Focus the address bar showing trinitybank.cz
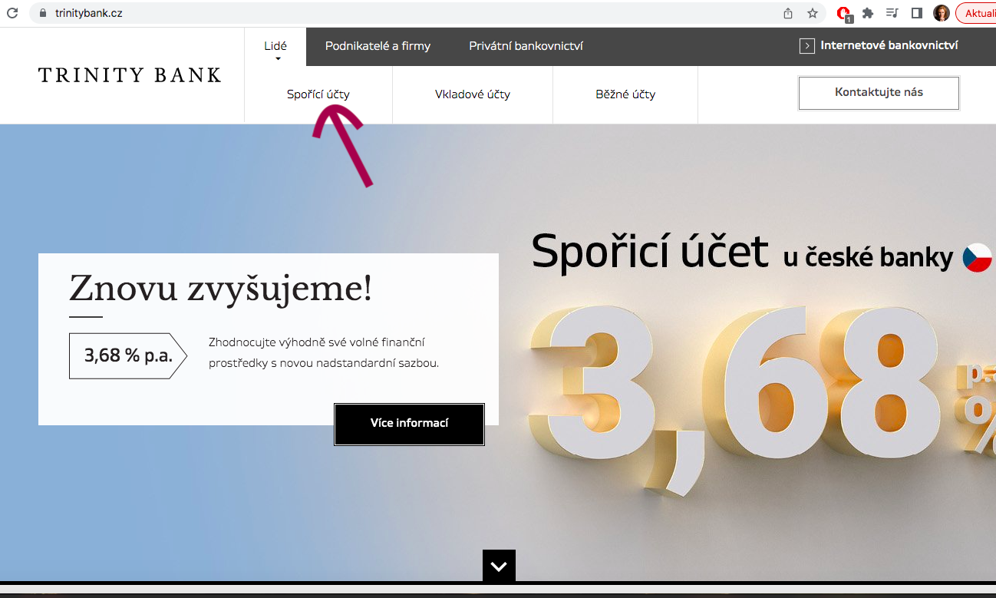This screenshot has height=598, width=996. [384, 13]
